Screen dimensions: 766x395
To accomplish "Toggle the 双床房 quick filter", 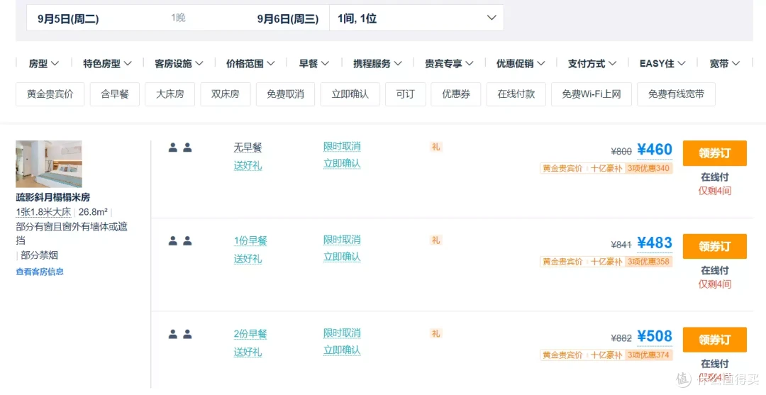I will pyautogui.click(x=226, y=94).
